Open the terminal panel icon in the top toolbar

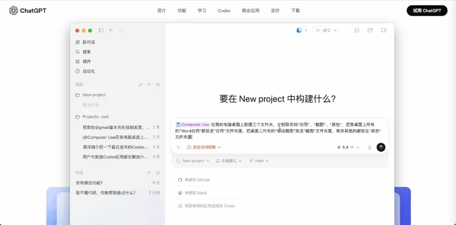[357, 30]
